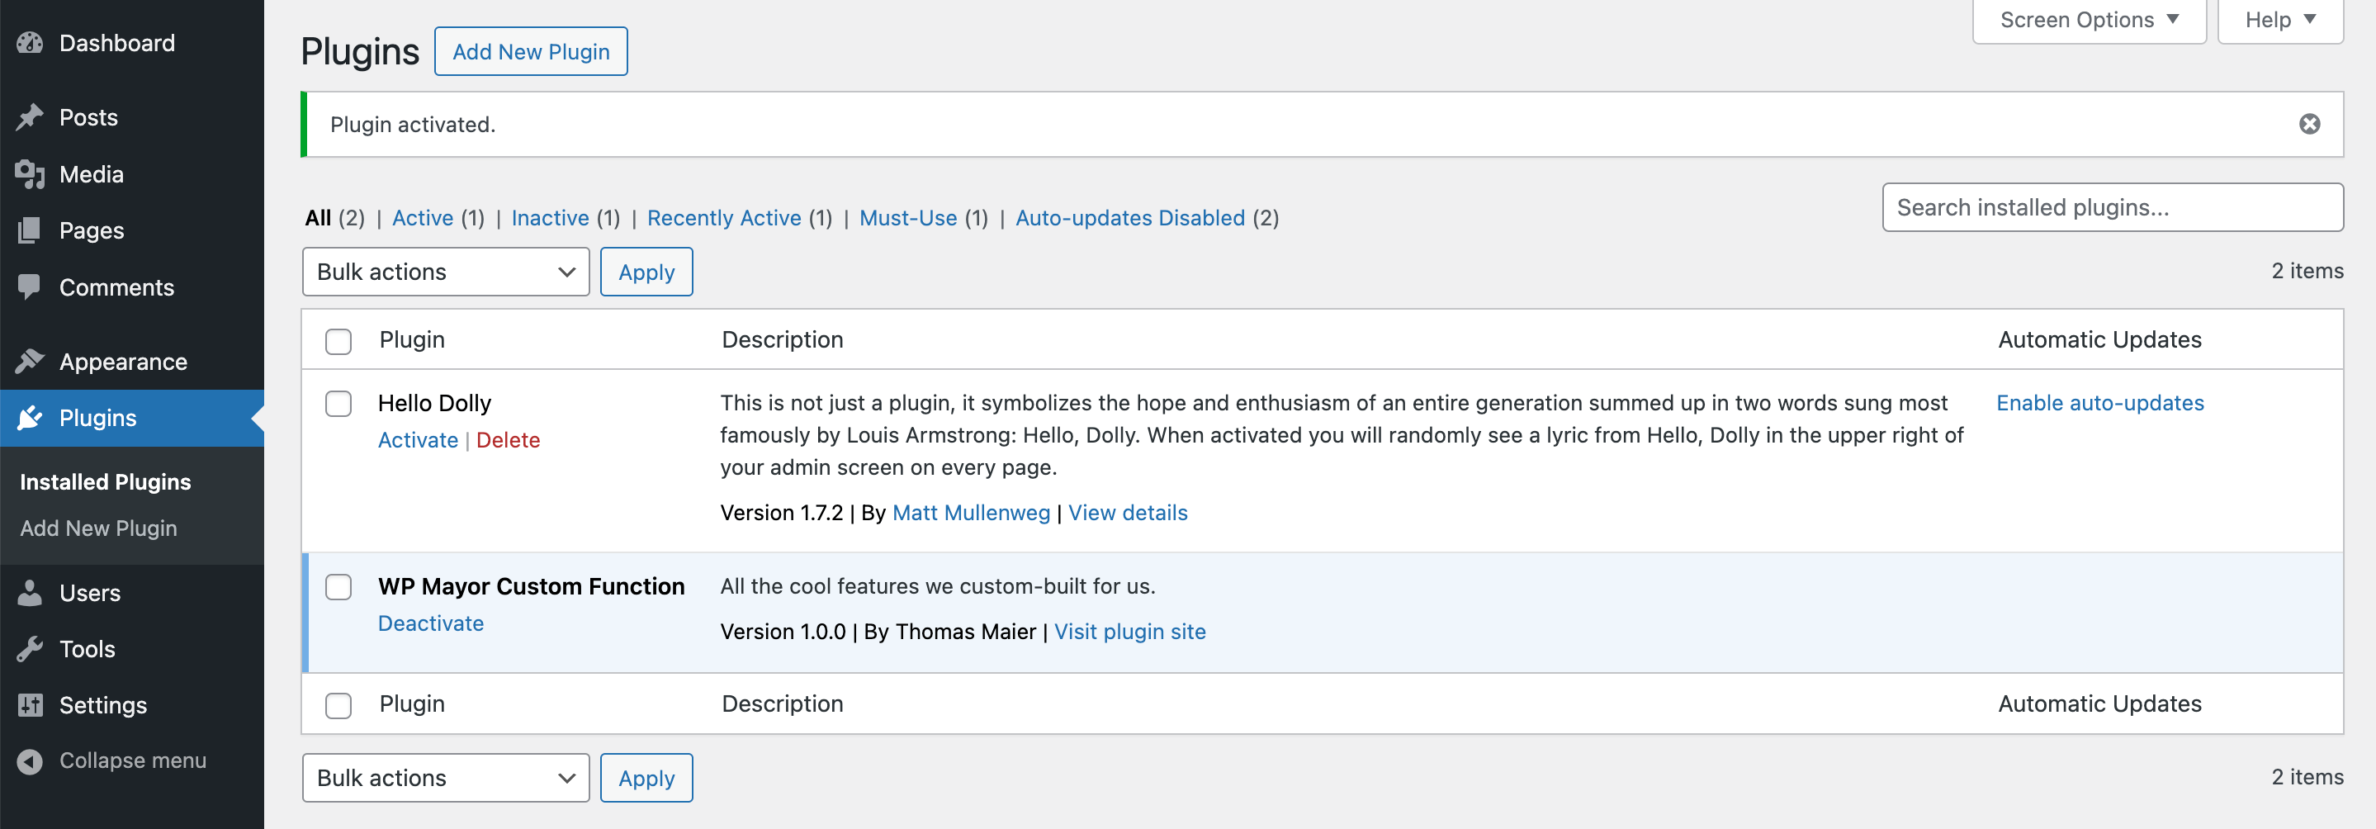Image resolution: width=2376 pixels, height=829 pixels.
Task: Click the Dashboard gauge icon
Action: 30,43
